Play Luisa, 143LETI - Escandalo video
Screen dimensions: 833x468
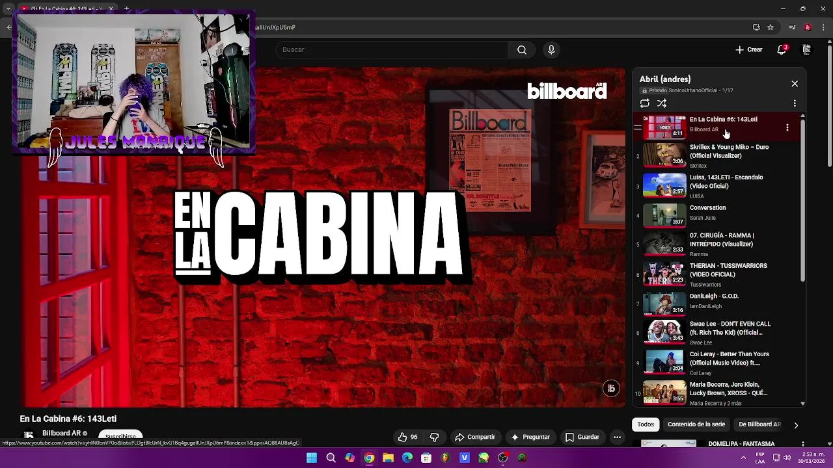coord(716,186)
